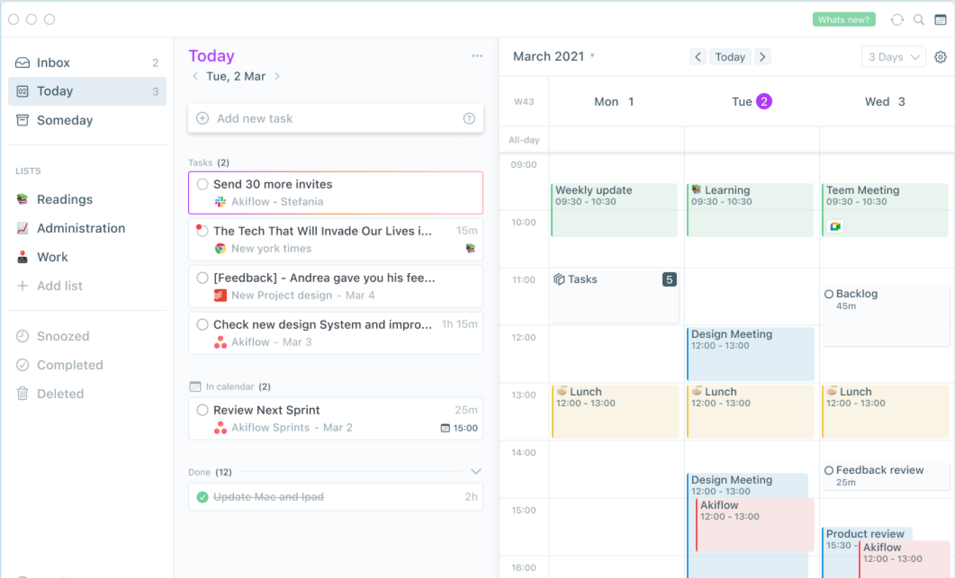Jump to Today in the calendar

point(730,57)
